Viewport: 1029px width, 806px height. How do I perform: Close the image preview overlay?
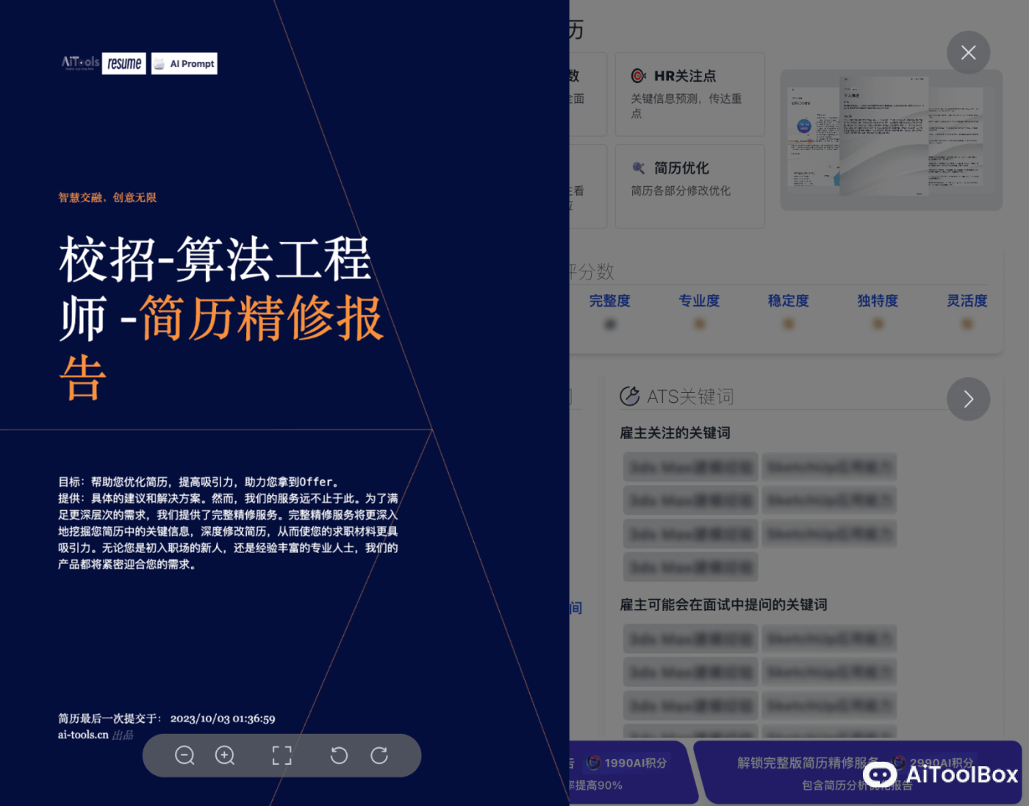[x=968, y=53]
